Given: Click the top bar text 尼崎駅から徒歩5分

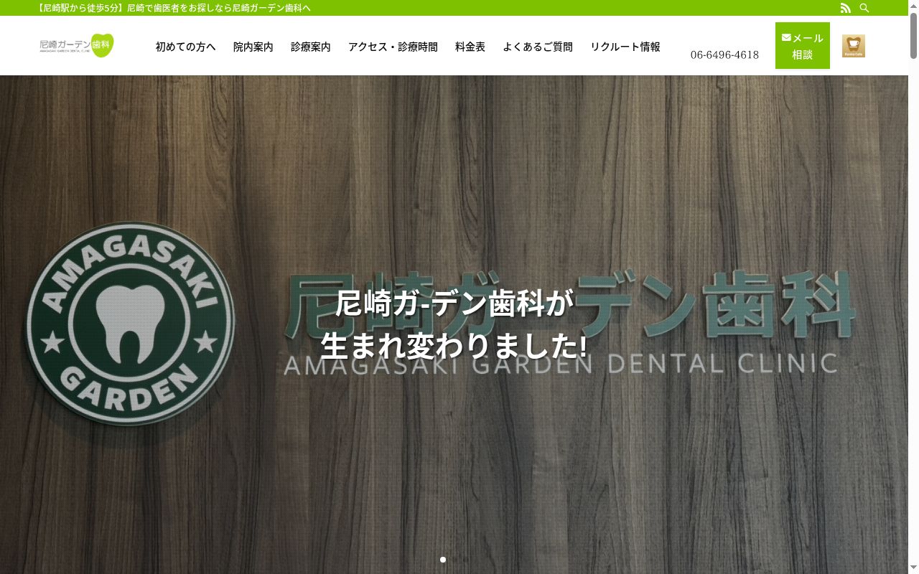Looking at the screenshot, I should coord(80,8).
